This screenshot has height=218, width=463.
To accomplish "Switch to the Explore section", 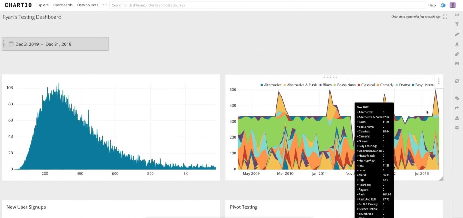I will pos(42,5).
